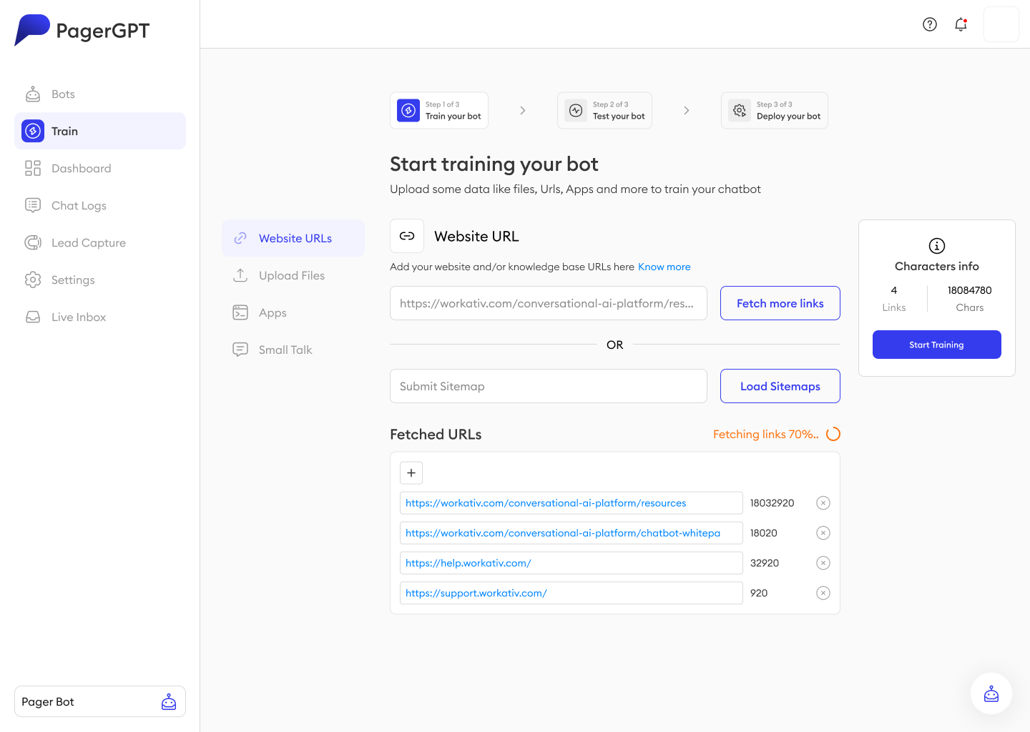Add a URL with the plus button
Screen dimensions: 1030x732
[411, 473]
